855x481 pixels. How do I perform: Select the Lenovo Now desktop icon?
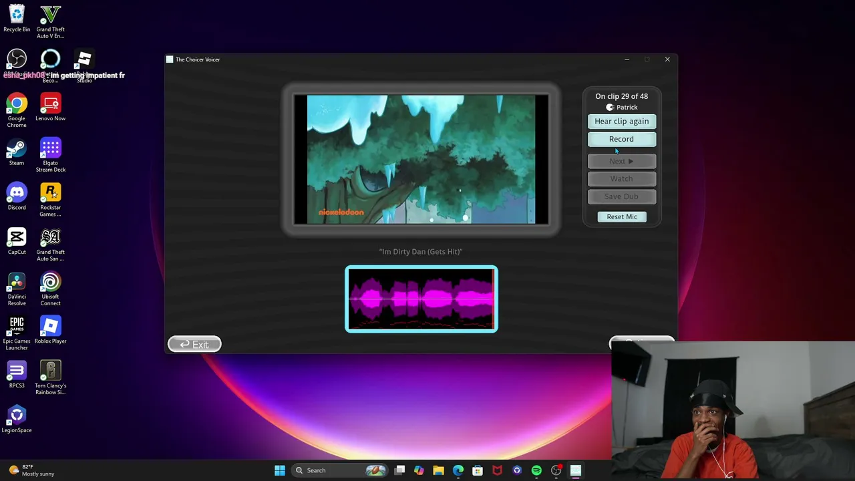click(x=50, y=108)
